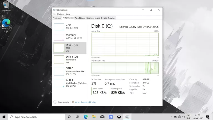
Task: Open the Services tab
Action: tap(112, 18)
